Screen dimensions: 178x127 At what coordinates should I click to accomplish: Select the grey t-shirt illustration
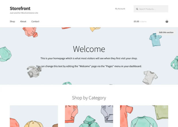(x=150, y=78)
